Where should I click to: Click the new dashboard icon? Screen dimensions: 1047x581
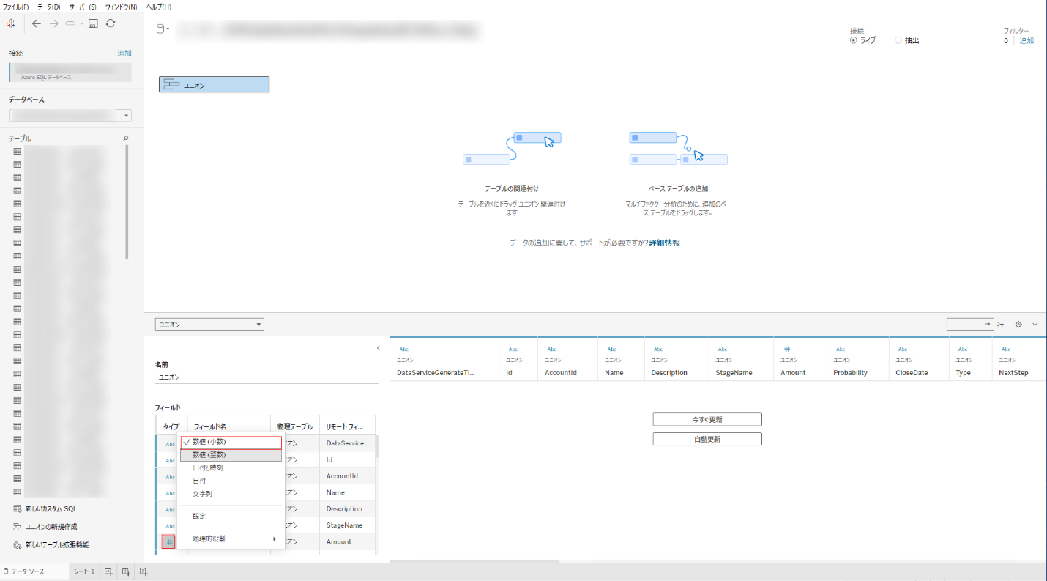(126, 571)
